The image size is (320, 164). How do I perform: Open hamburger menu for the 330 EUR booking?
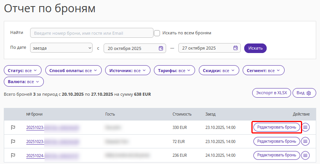[x=306, y=127]
